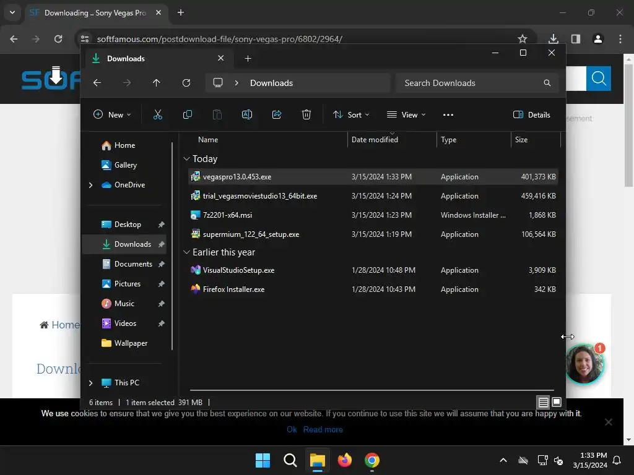Open the View dropdown

click(x=406, y=114)
